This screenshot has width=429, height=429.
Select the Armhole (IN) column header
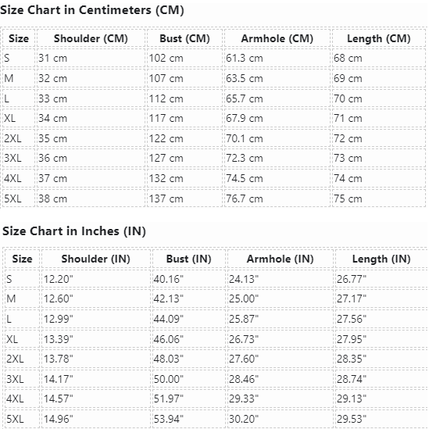pyautogui.click(x=281, y=259)
